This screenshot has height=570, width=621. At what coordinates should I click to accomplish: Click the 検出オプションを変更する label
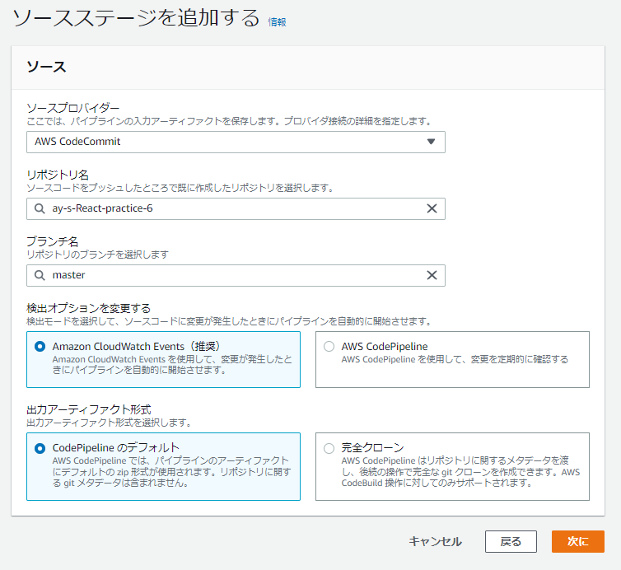pyautogui.click(x=88, y=308)
